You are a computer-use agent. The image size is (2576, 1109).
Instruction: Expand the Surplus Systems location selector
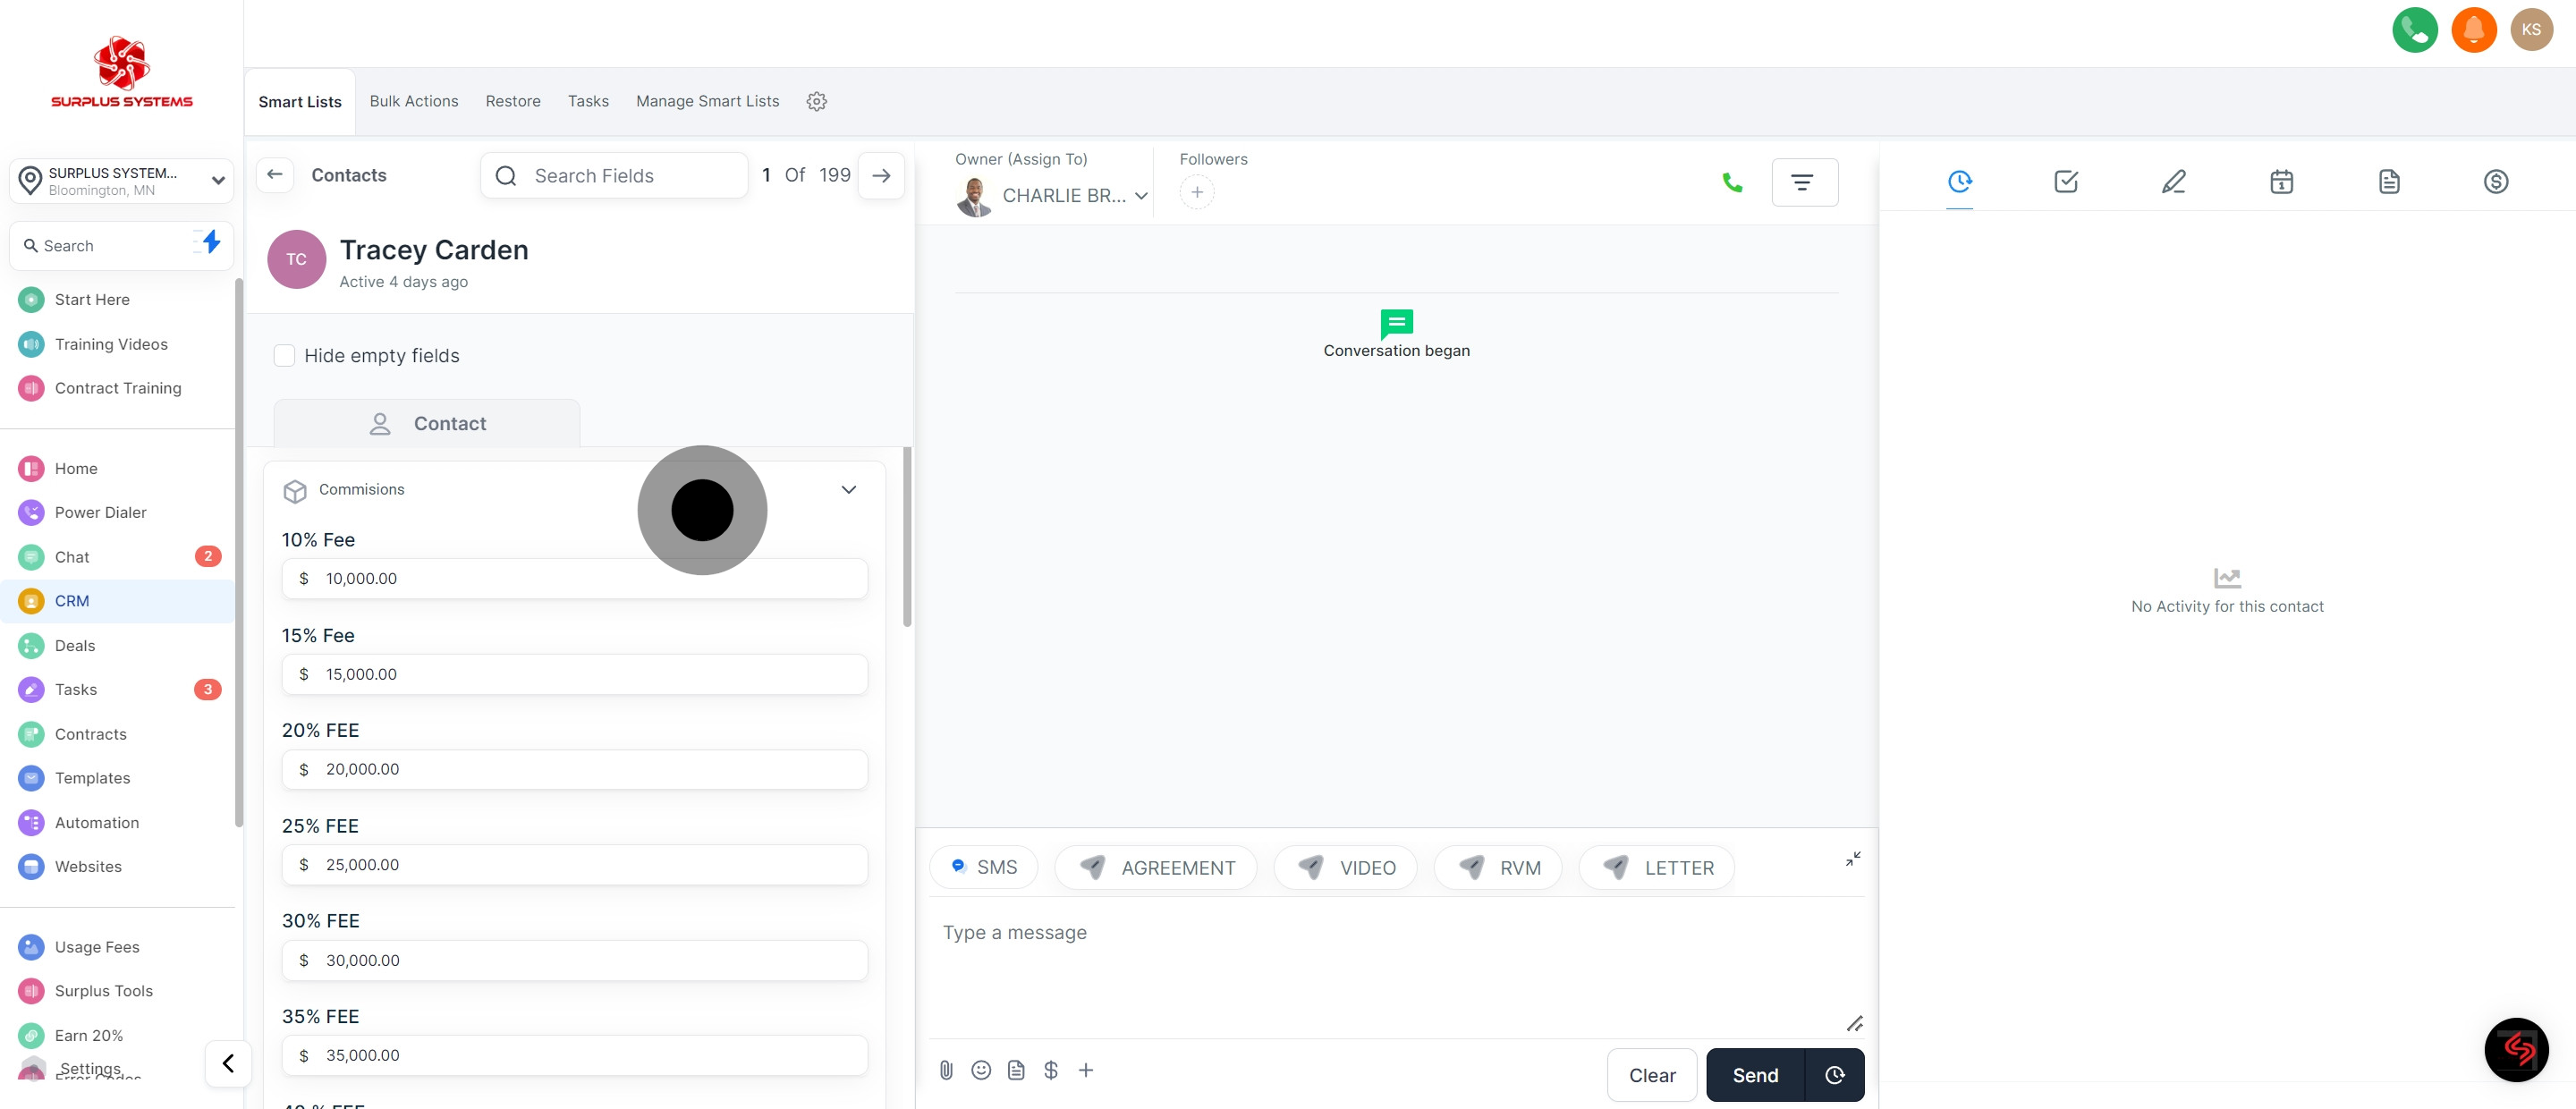[121, 180]
